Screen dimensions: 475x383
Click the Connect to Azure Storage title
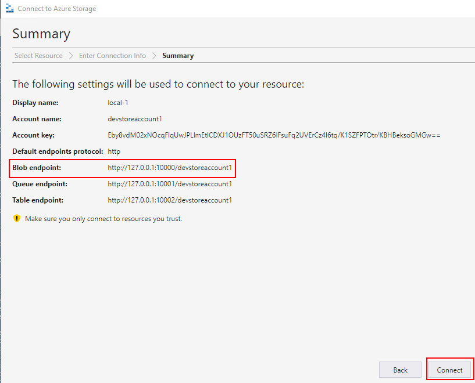click(56, 9)
